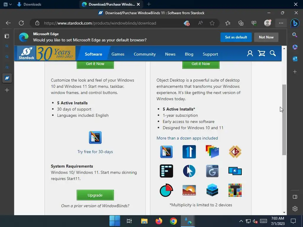Toggle the tab actions menu icon
Viewport: 303px width, 227px height.
(x=7, y=36)
